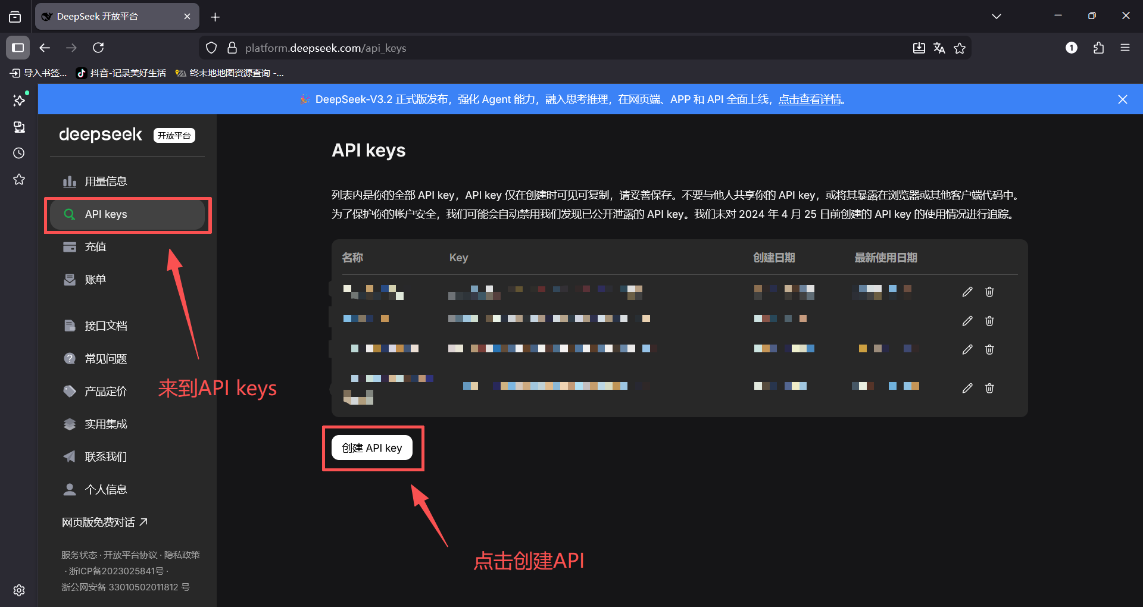Click the install/download app icon in address bar
This screenshot has height=607, width=1143.
pos(919,48)
